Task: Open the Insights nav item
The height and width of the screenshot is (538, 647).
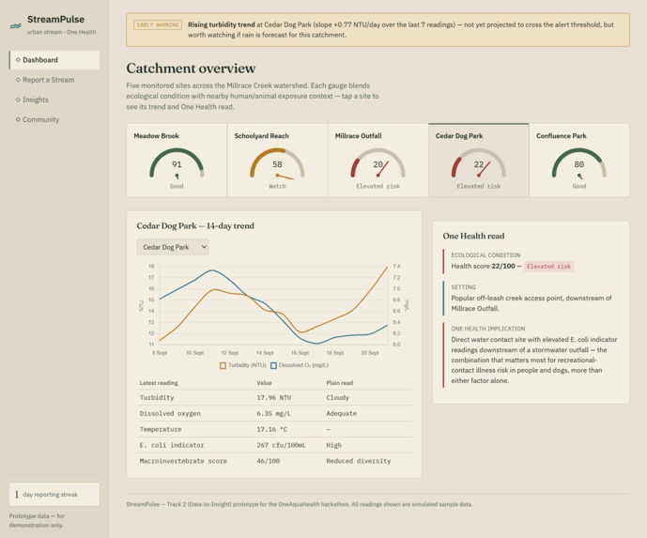Action: point(54,100)
